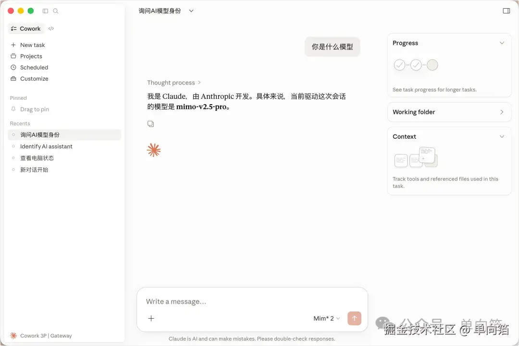Viewport: 519px width, 346px height.
Task: Click the Scheduled clock icon
Action: pyautogui.click(x=13, y=67)
